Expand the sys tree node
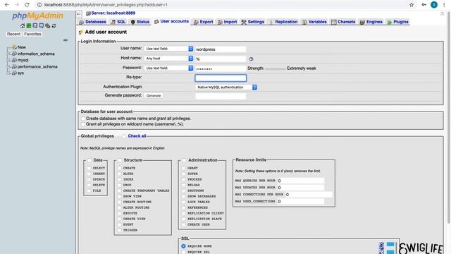451x254 pixels. 8,73
